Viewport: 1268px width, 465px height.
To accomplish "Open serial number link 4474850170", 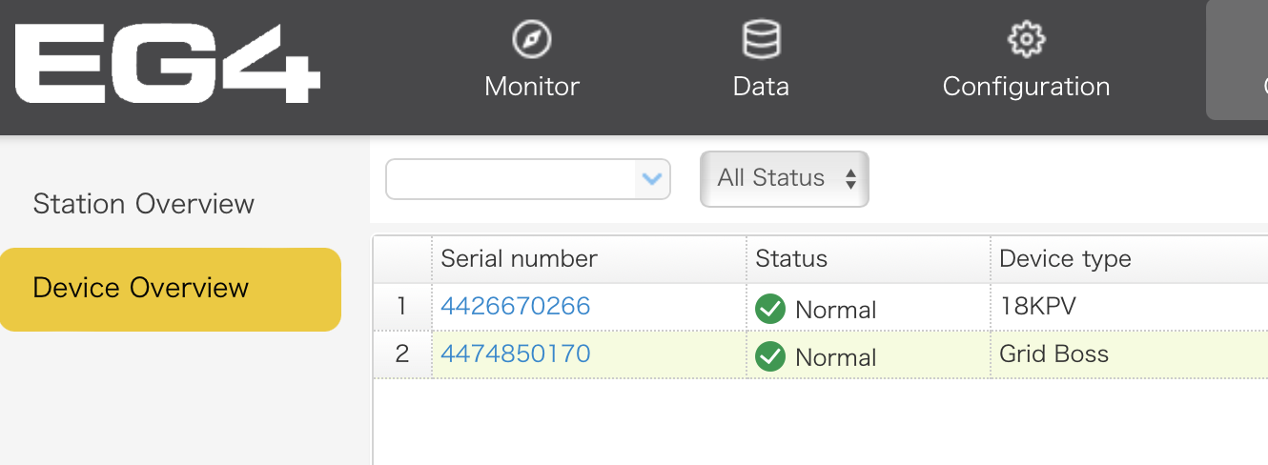I will [515, 354].
